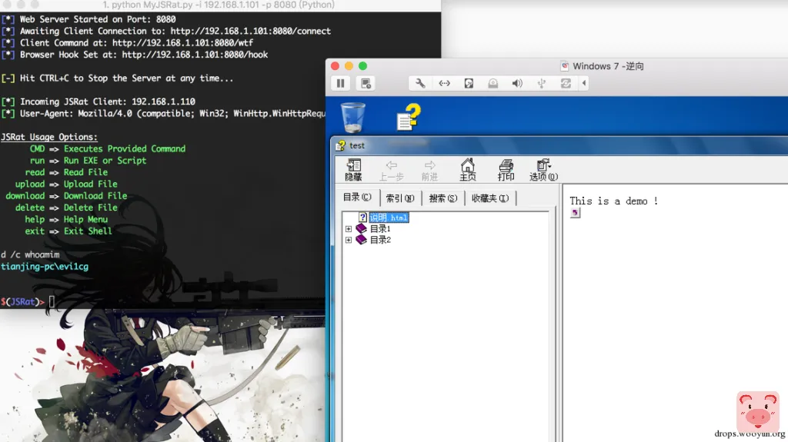The width and height of the screenshot is (788, 442).
Task: Click the 'download => Download File' terminal line
Action: coord(66,196)
